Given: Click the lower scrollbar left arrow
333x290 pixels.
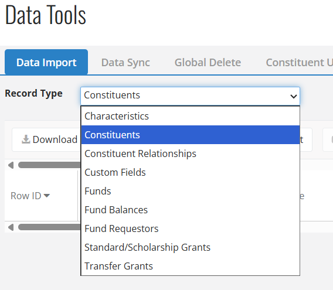Looking at the screenshot, I should (x=11, y=227).
